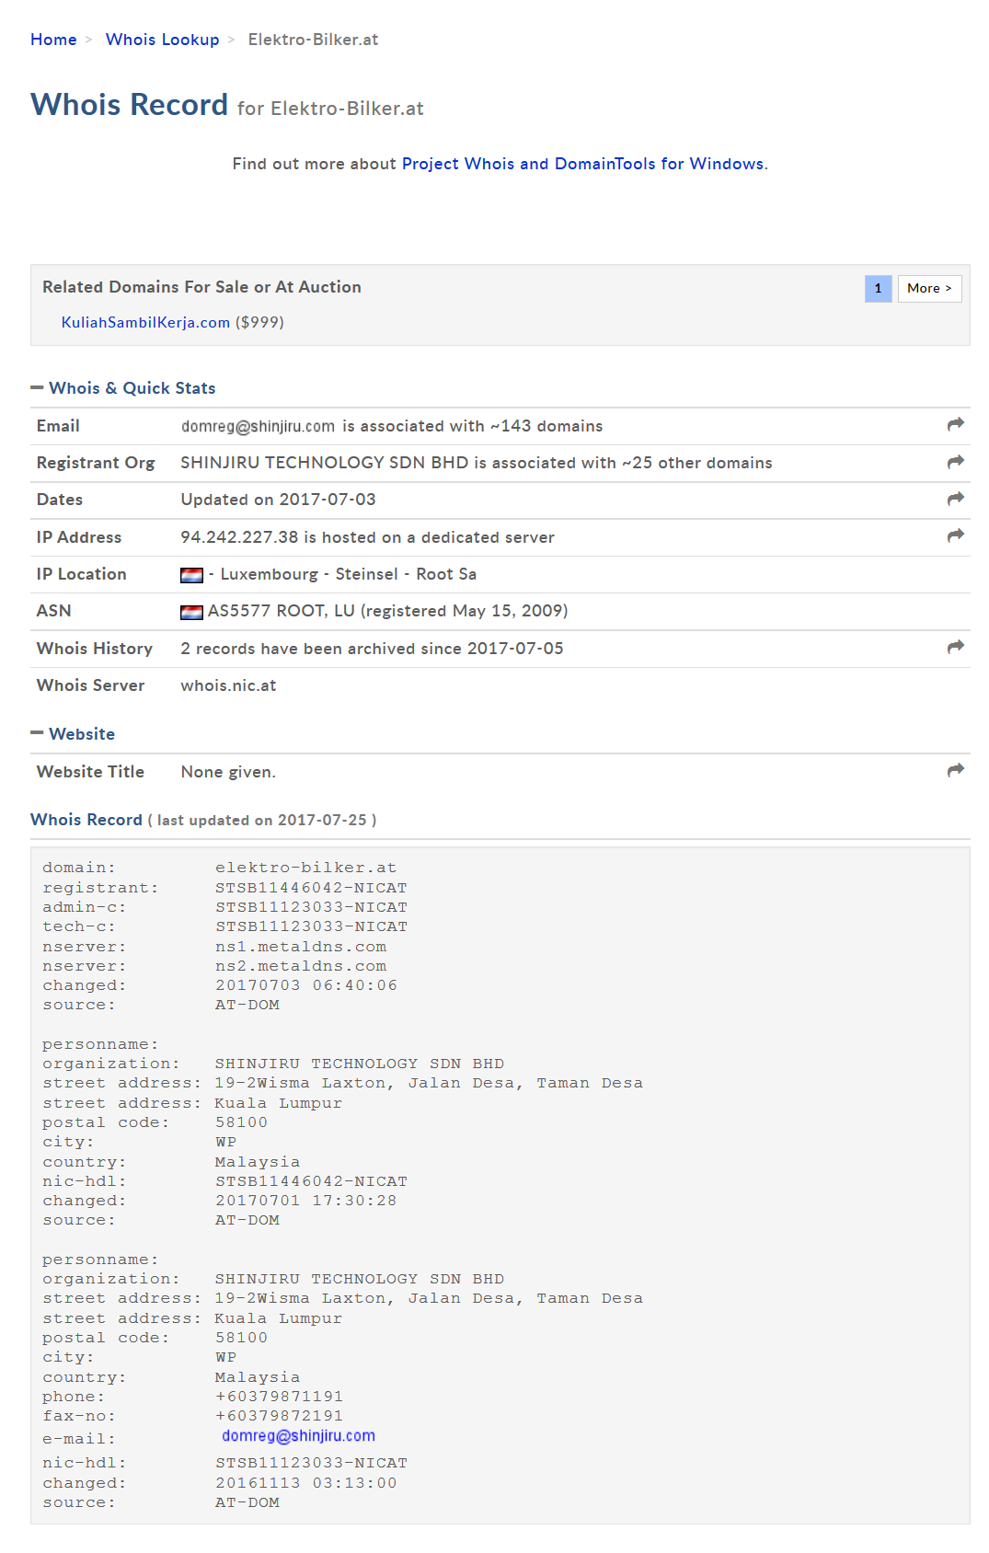The width and height of the screenshot is (989, 1553).
Task: Click the share arrow in IP Address row
Action: click(956, 535)
